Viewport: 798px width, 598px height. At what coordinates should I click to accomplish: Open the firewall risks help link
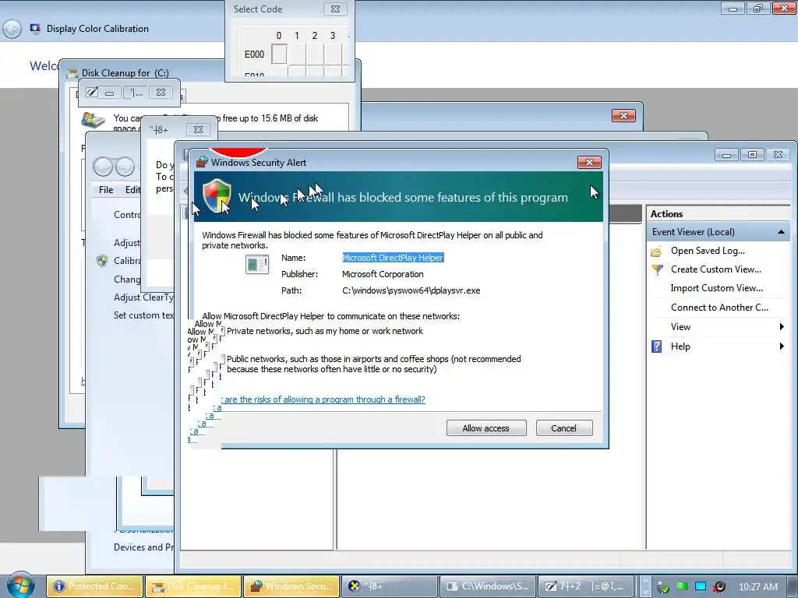click(x=323, y=399)
